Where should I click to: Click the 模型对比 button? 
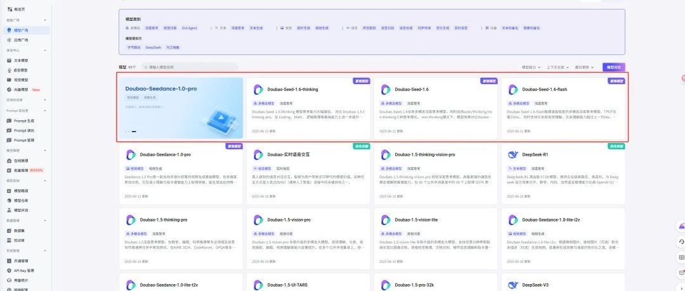tap(614, 68)
